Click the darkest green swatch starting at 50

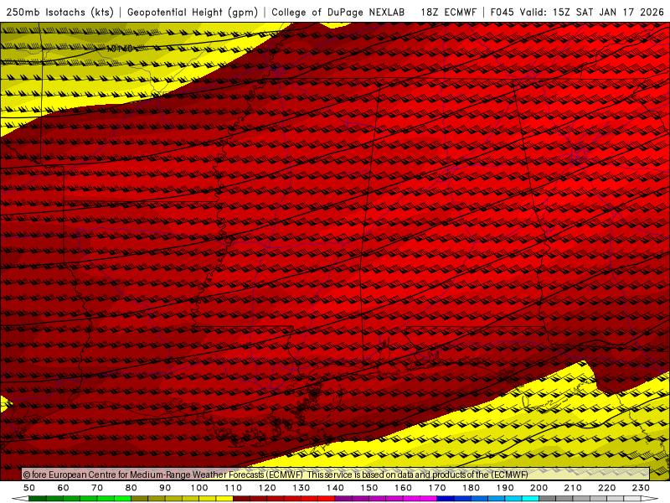coord(38,499)
